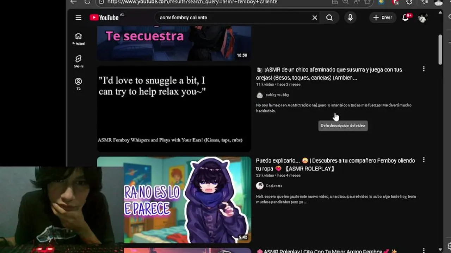Screen dimensions: 451x253
Task: Open more options for chico afeminado video
Action: point(424,69)
